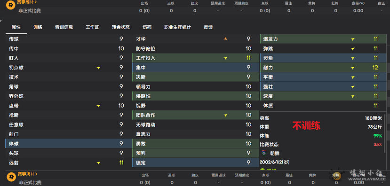This screenshot has width=390, height=186.
Task: Select the 任意球 attribute row
Action: (x=69, y=124)
